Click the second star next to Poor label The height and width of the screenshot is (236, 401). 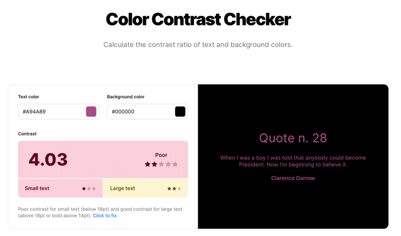point(155,164)
